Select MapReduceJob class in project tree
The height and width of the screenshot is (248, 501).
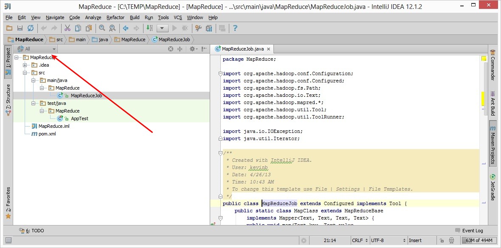[x=86, y=96]
